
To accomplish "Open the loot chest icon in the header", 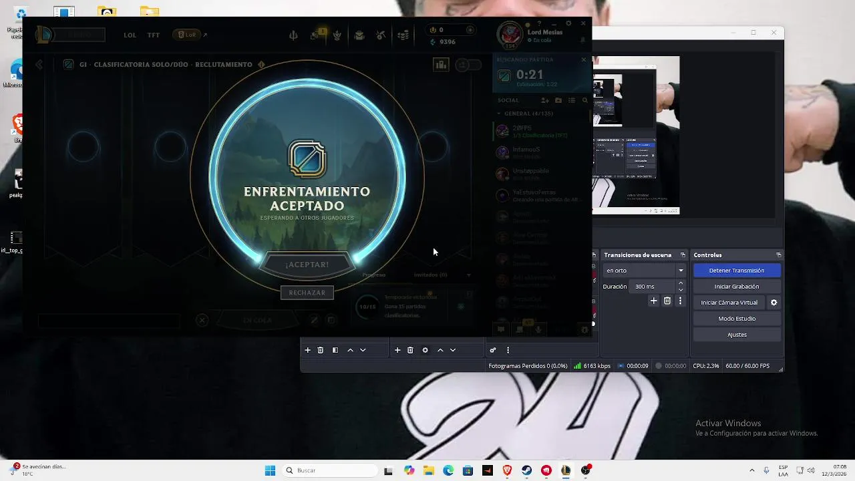I will (x=359, y=35).
